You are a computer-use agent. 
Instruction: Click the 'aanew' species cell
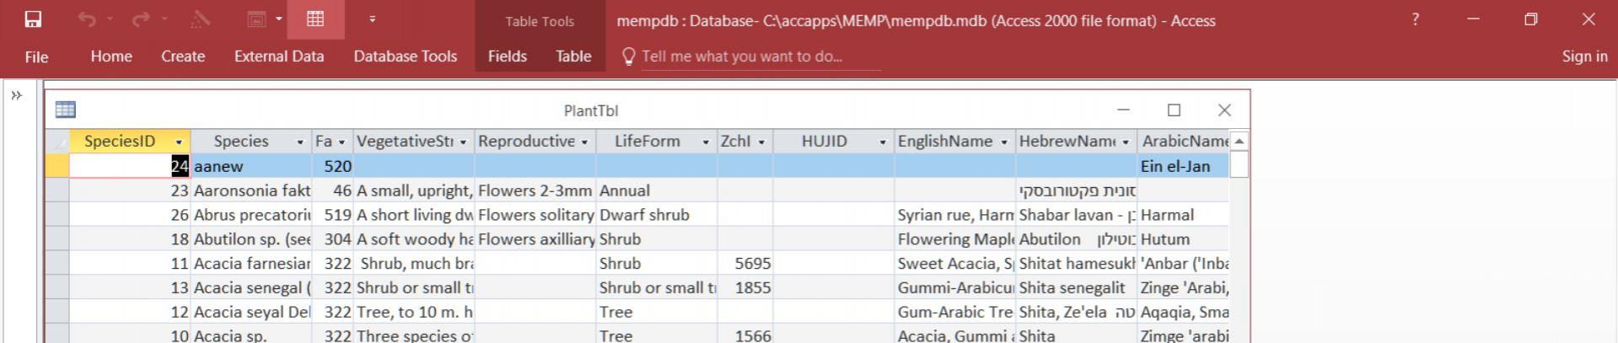(251, 166)
